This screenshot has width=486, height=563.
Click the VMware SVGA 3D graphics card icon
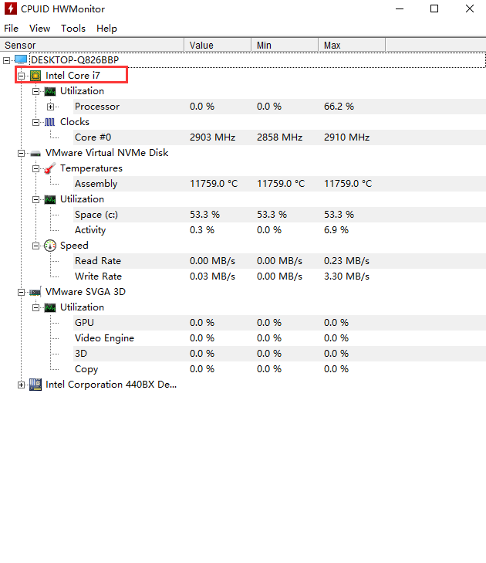(x=35, y=292)
